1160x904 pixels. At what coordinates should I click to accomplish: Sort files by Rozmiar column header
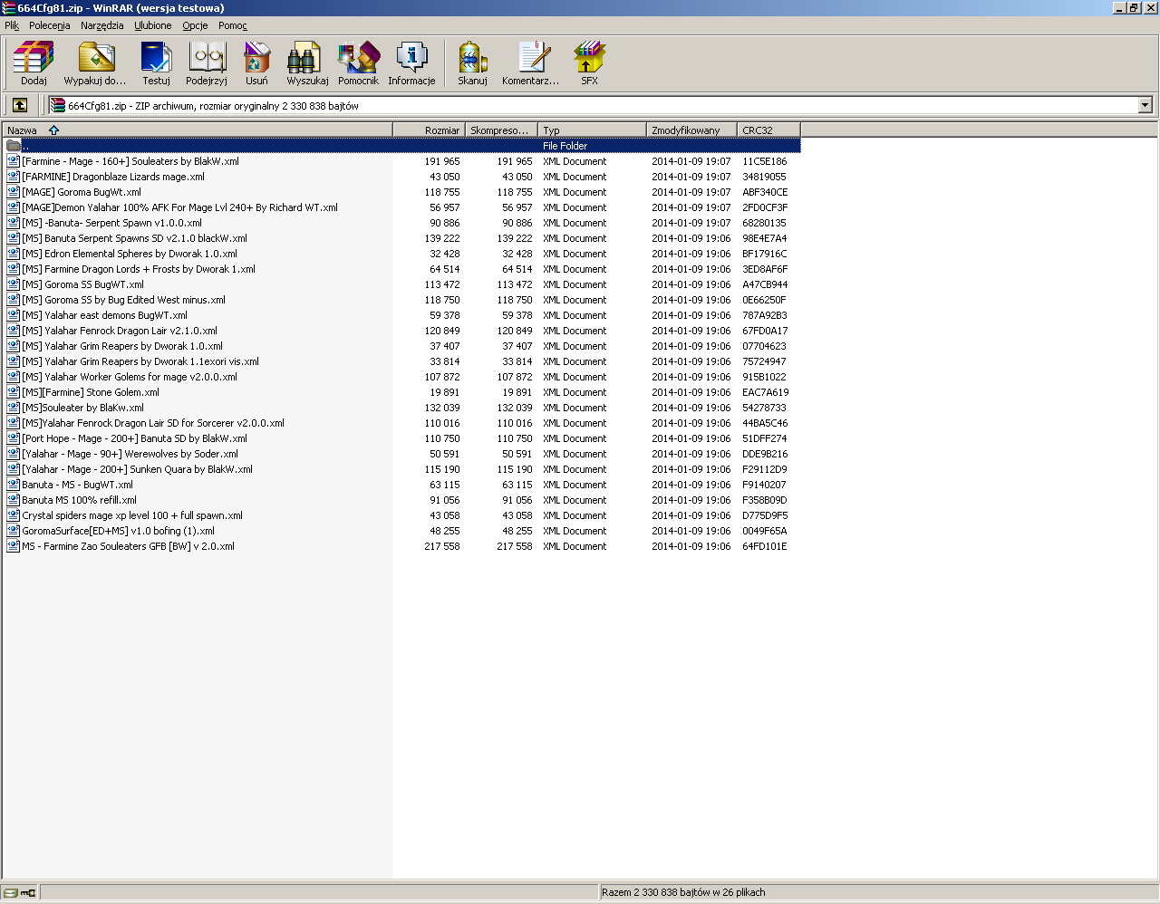pos(430,130)
